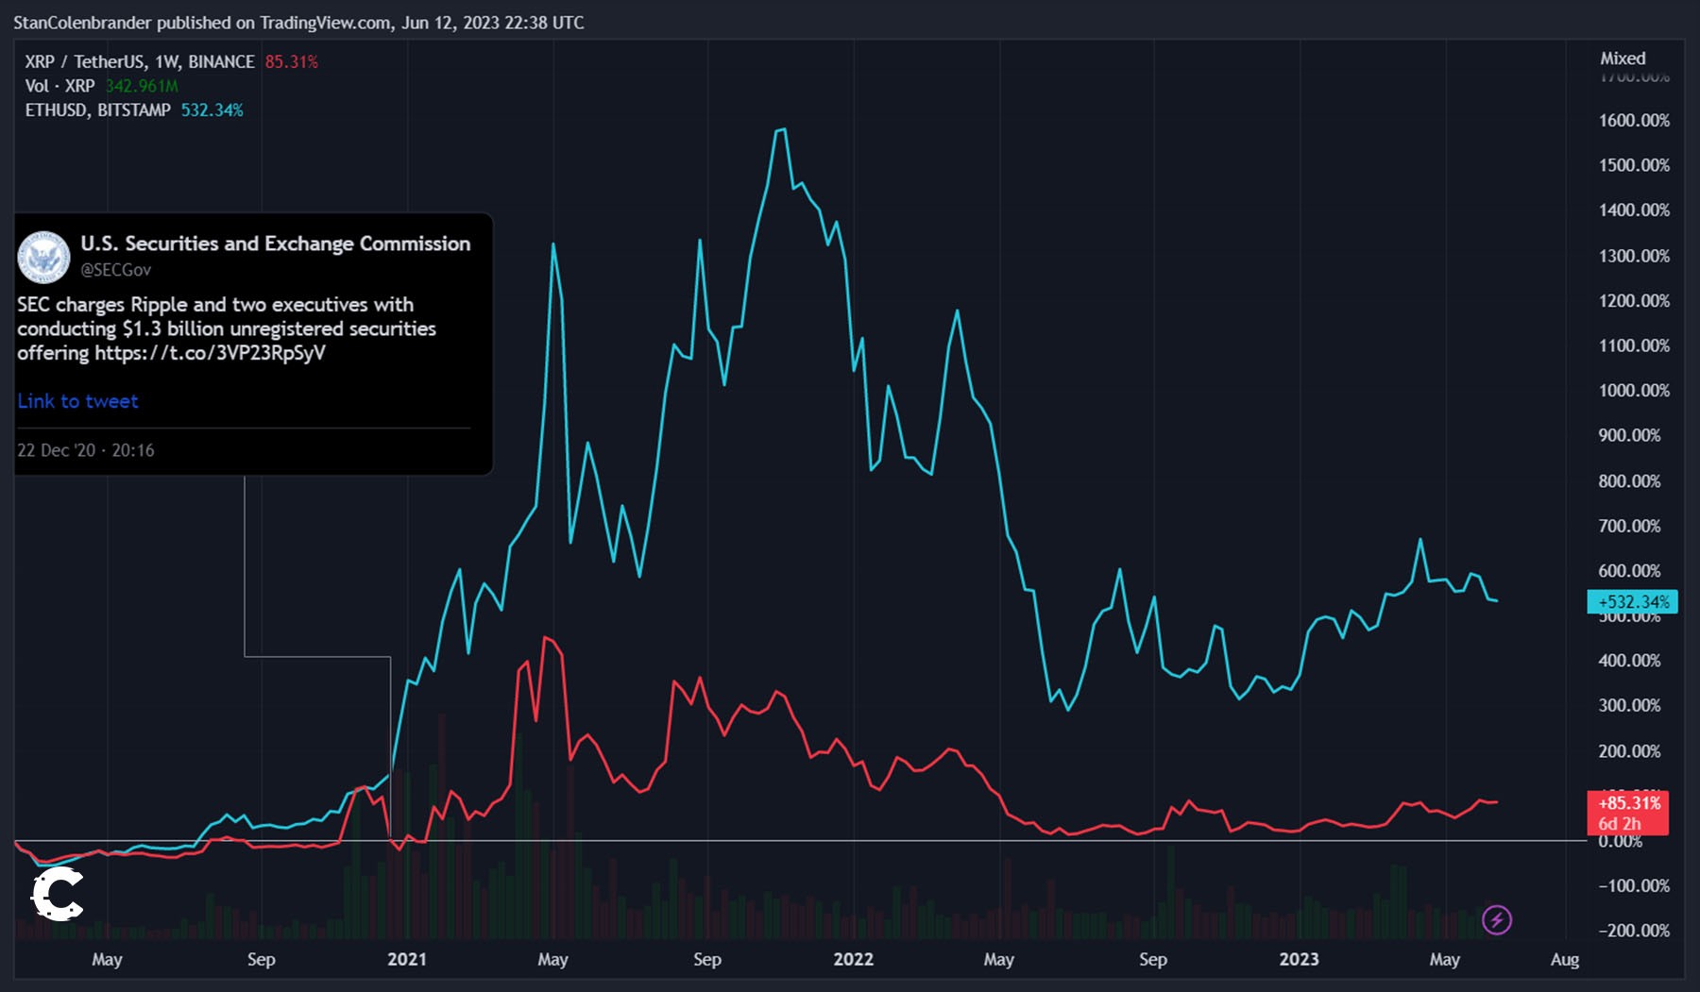Click the tweet timestamp 22 Dec '20
The height and width of the screenshot is (992, 1700).
coord(85,450)
